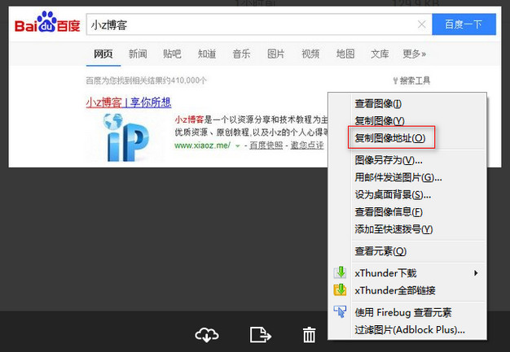Click the Baidu paw logo

[47, 25]
